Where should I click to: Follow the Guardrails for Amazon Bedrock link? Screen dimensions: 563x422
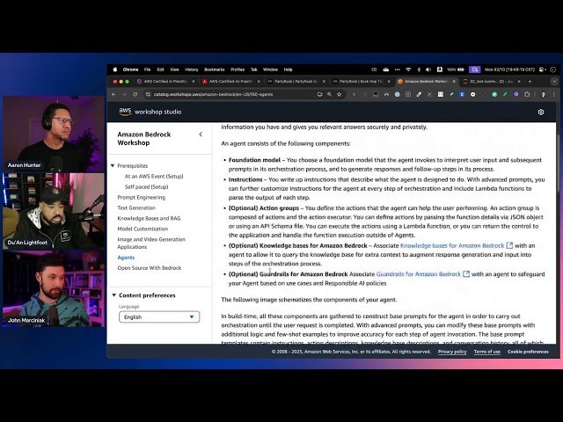click(x=422, y=274)
